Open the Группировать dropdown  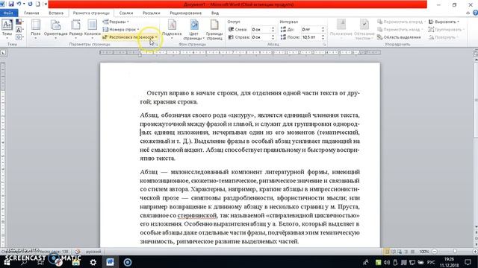446,30
